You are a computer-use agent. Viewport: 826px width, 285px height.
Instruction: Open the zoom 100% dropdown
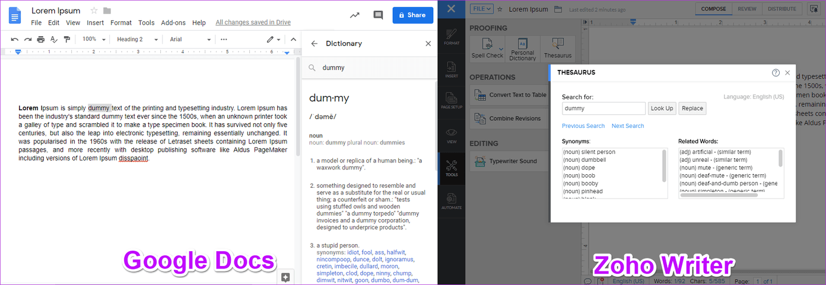click(94, 40)
